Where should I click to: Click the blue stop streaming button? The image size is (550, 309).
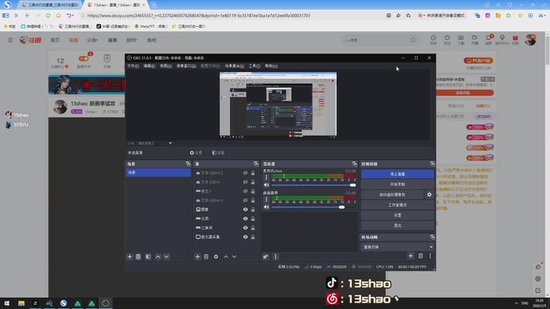pyautogui.click(x=397, y=174)
